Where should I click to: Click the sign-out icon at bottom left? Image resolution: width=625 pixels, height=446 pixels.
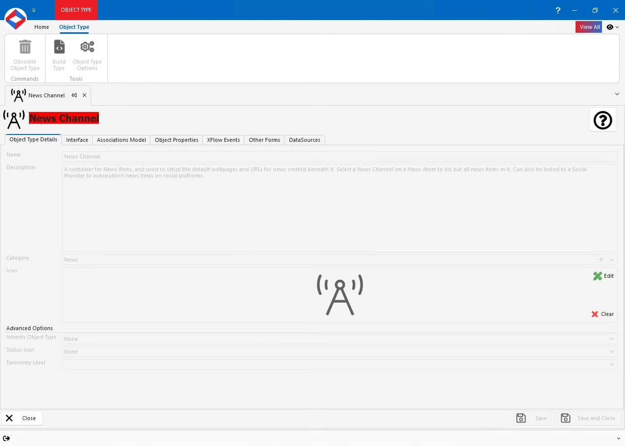(7, 438)
